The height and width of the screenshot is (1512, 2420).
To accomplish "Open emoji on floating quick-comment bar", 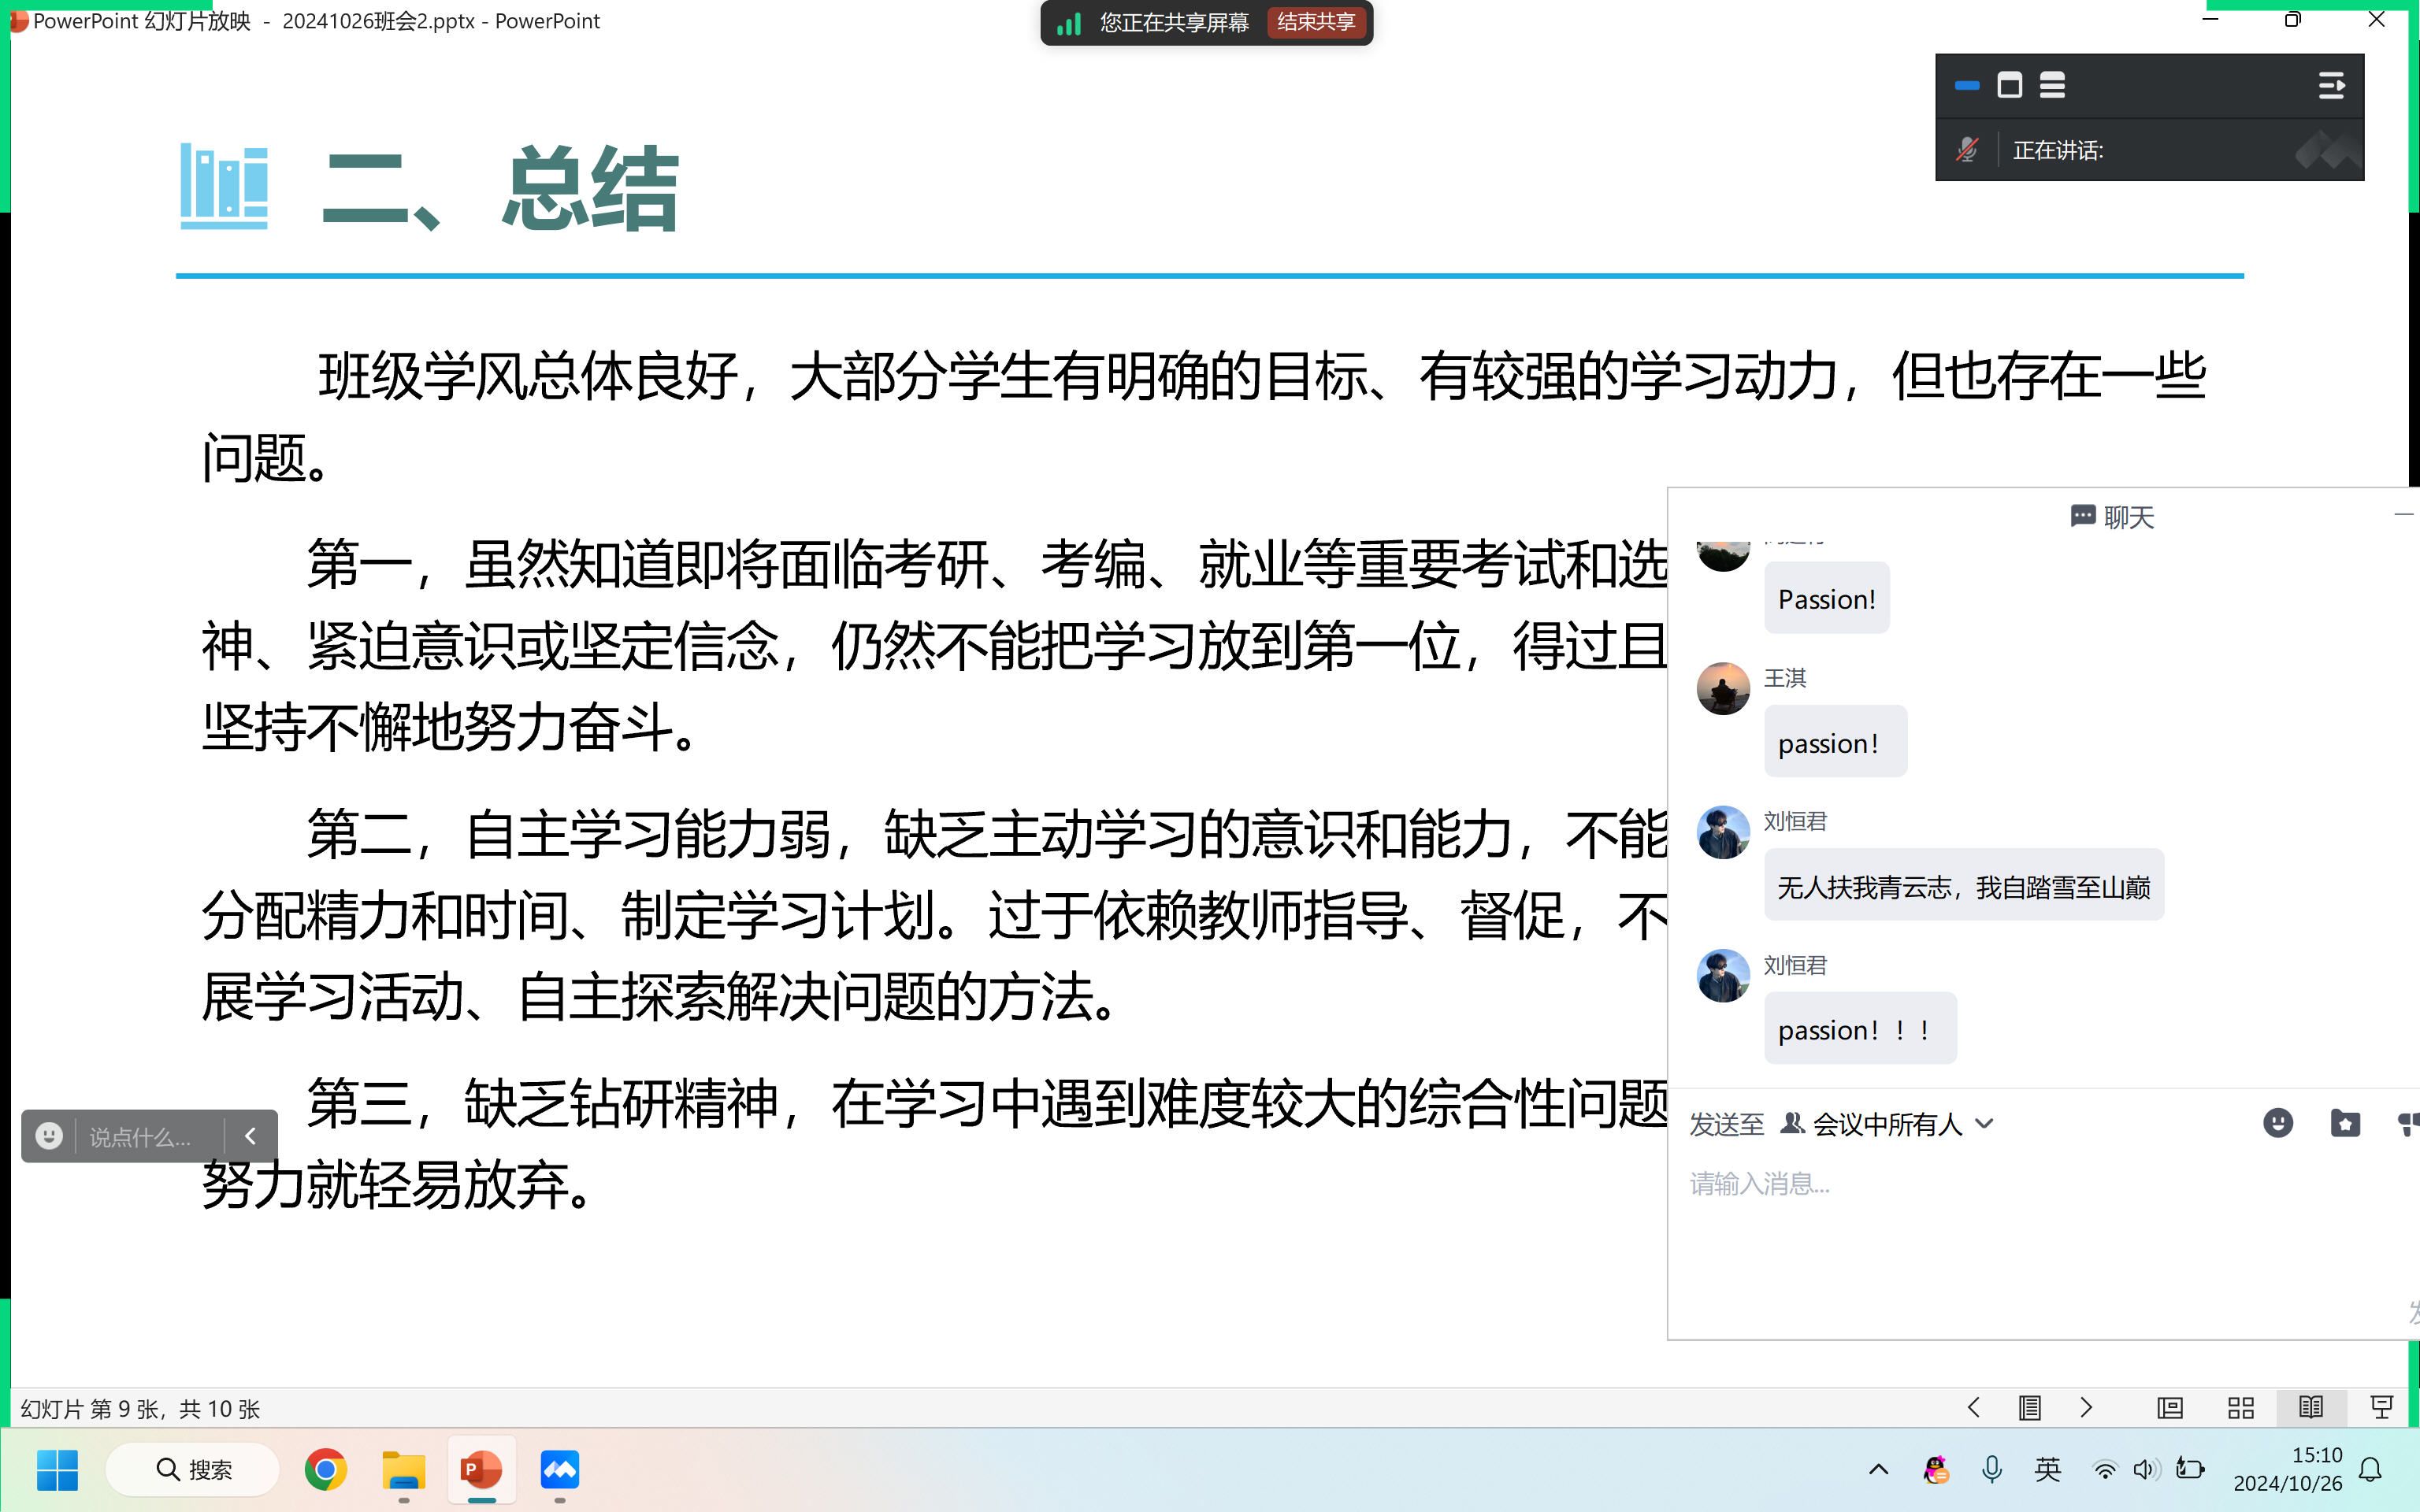I will (x=49, y=1136).
